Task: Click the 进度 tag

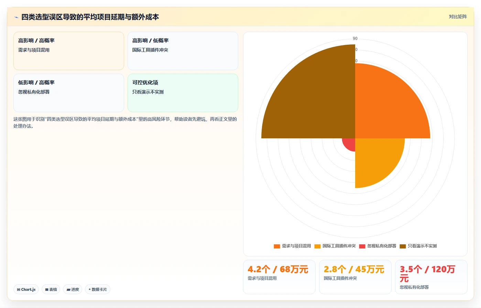Action: [73, 289]
